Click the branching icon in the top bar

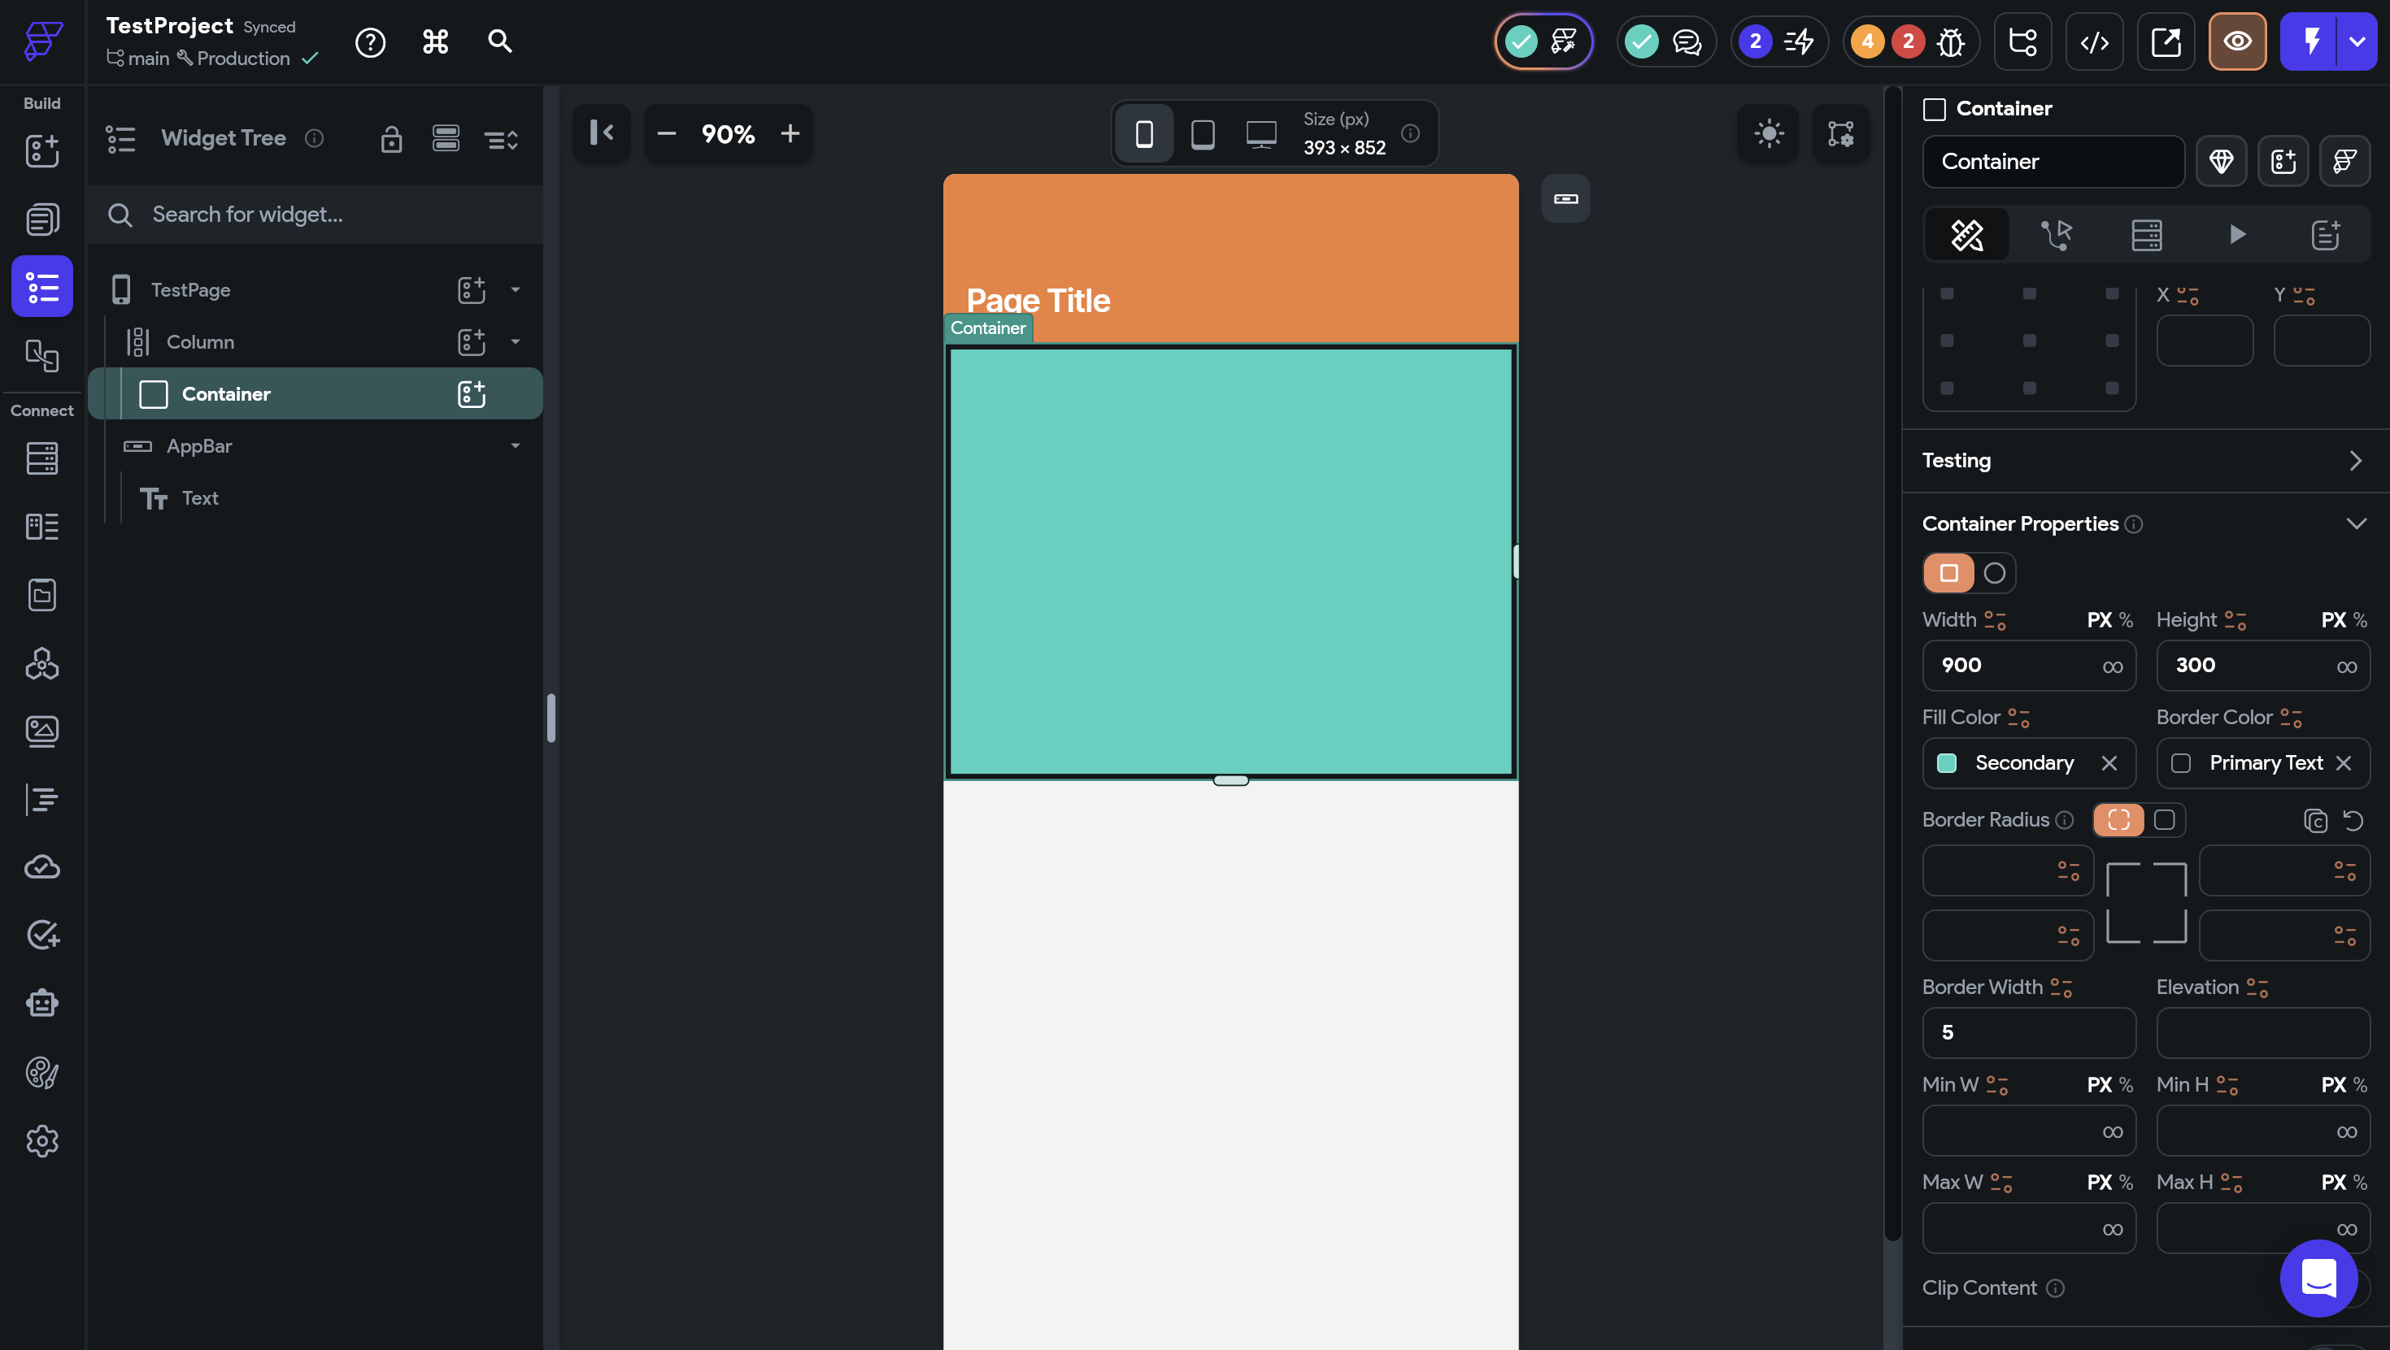click(2022, 41)
